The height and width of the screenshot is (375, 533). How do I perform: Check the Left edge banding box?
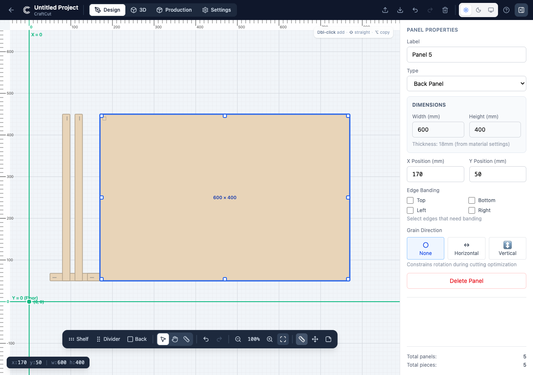point(410,210)
